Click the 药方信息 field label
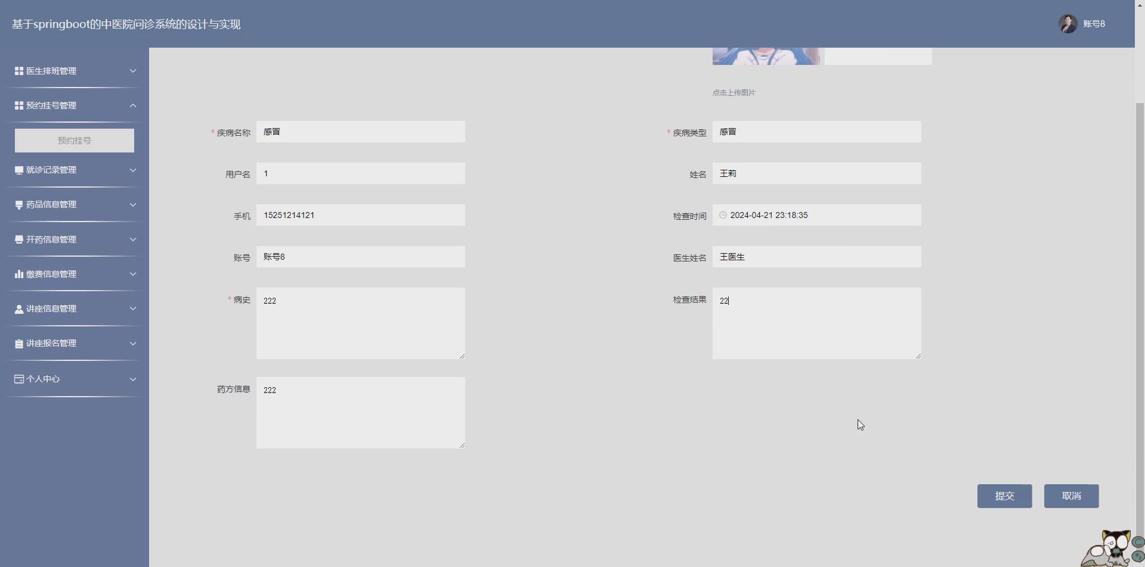The image size is (1145, 567). [x=234, y=389]
